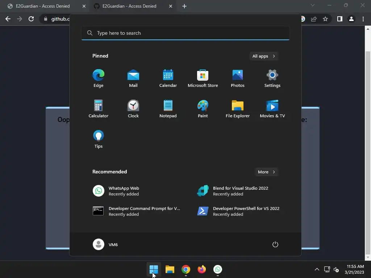
Task: Close the second E2Guardian tab
Action: [x=171, y=6]
